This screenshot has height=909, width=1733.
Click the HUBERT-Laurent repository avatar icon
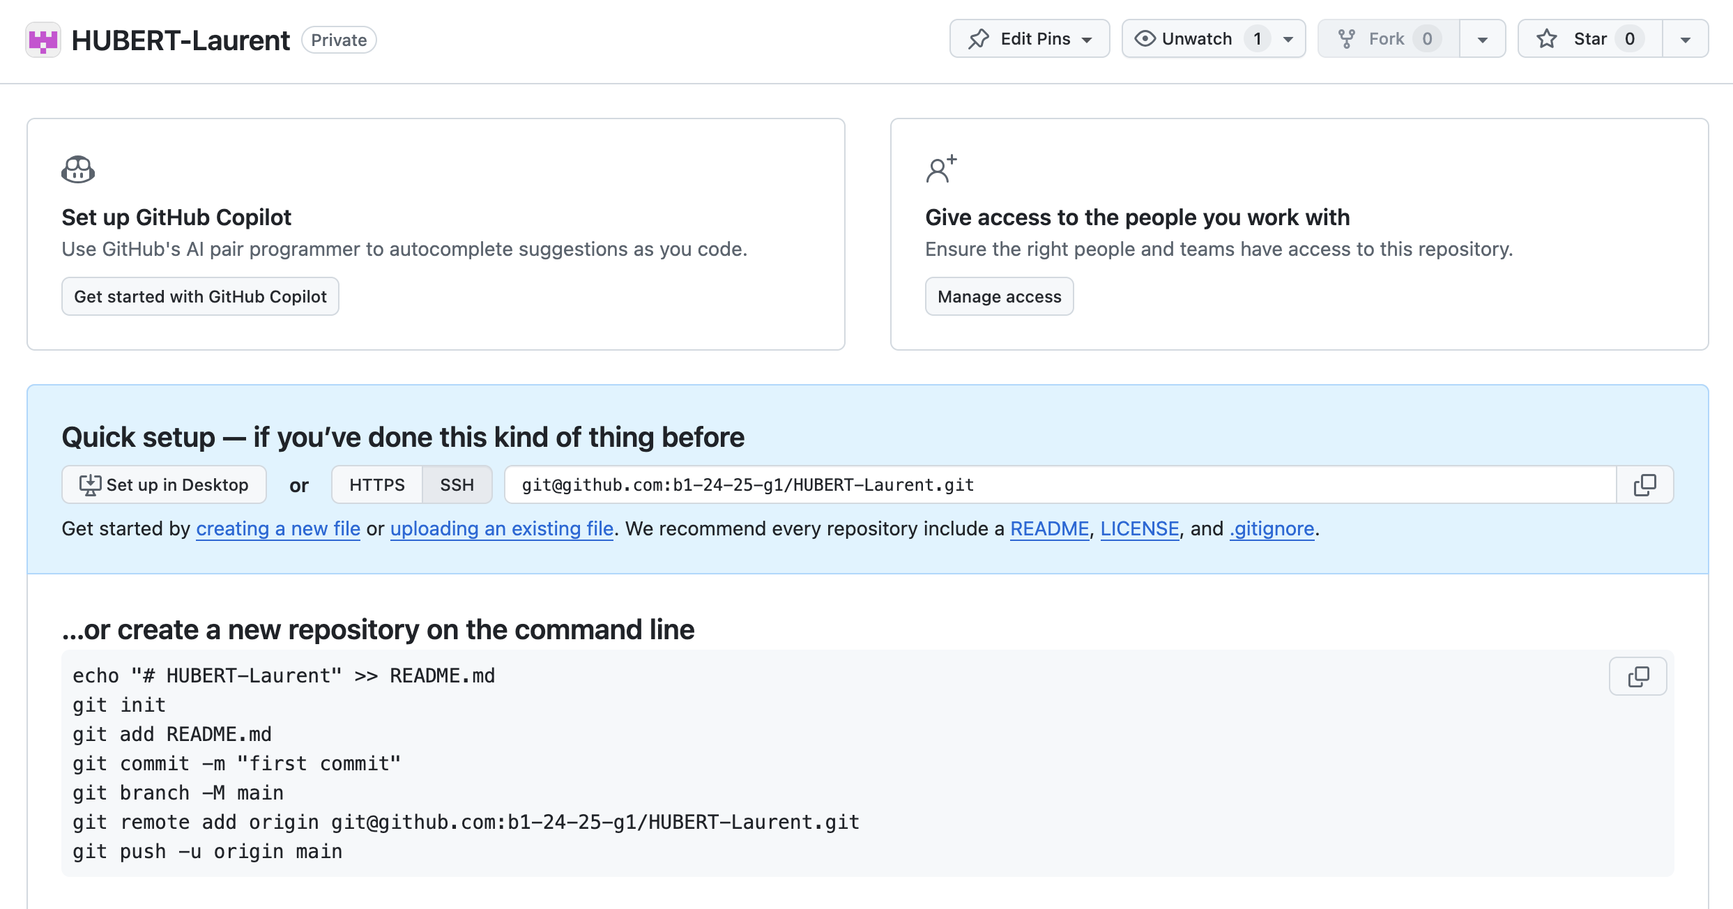click(43, 40)
